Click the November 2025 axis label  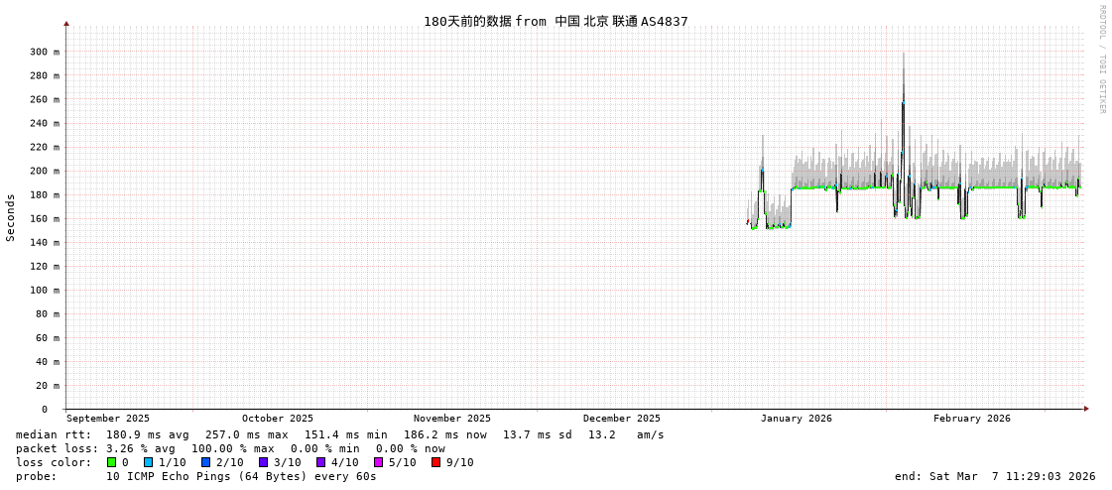pyautogui.click(x=452, y=419)
